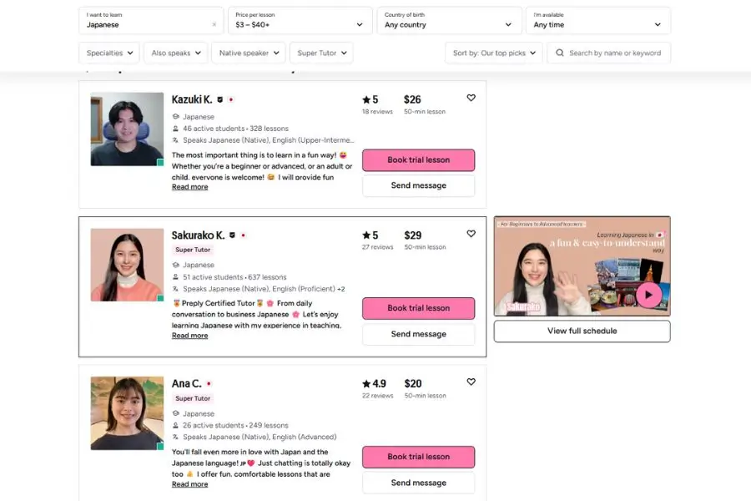This screenshot has height=501, width=751.
Task: Open the I'm available time dropdown
Action: pos(597,21)
